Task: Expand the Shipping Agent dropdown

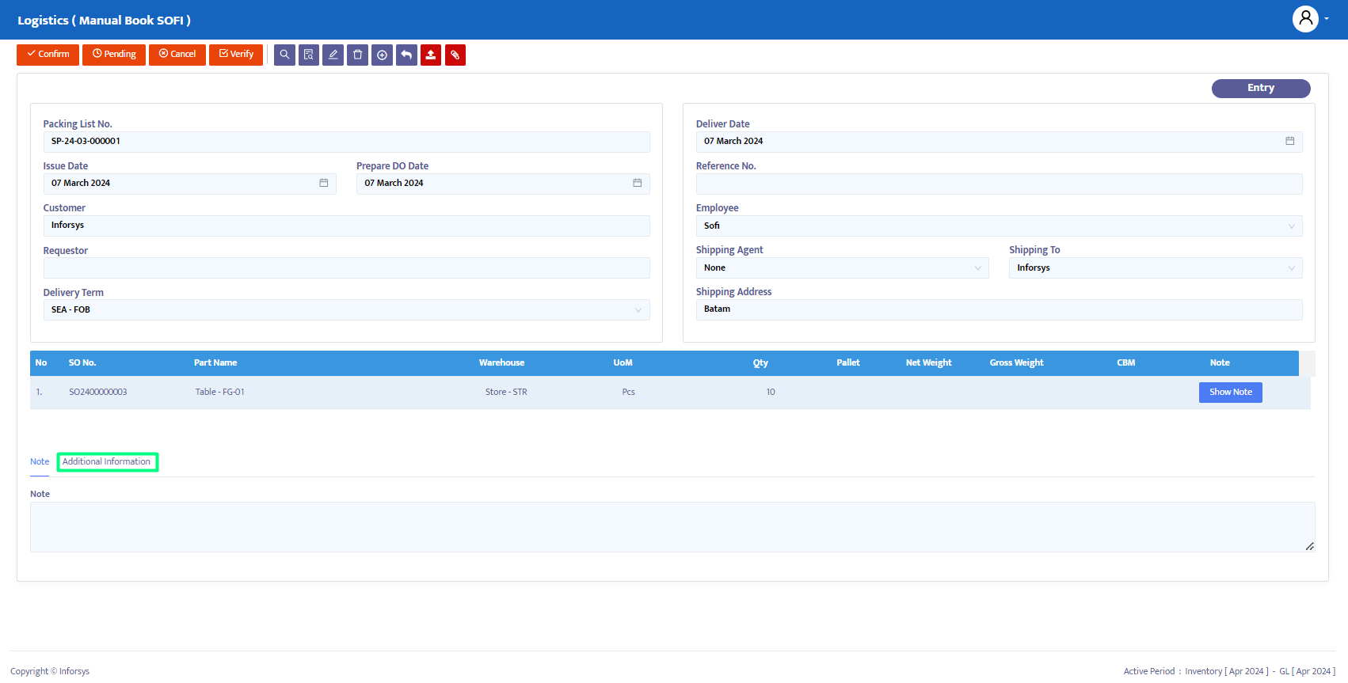Action: tap(978, 268)
